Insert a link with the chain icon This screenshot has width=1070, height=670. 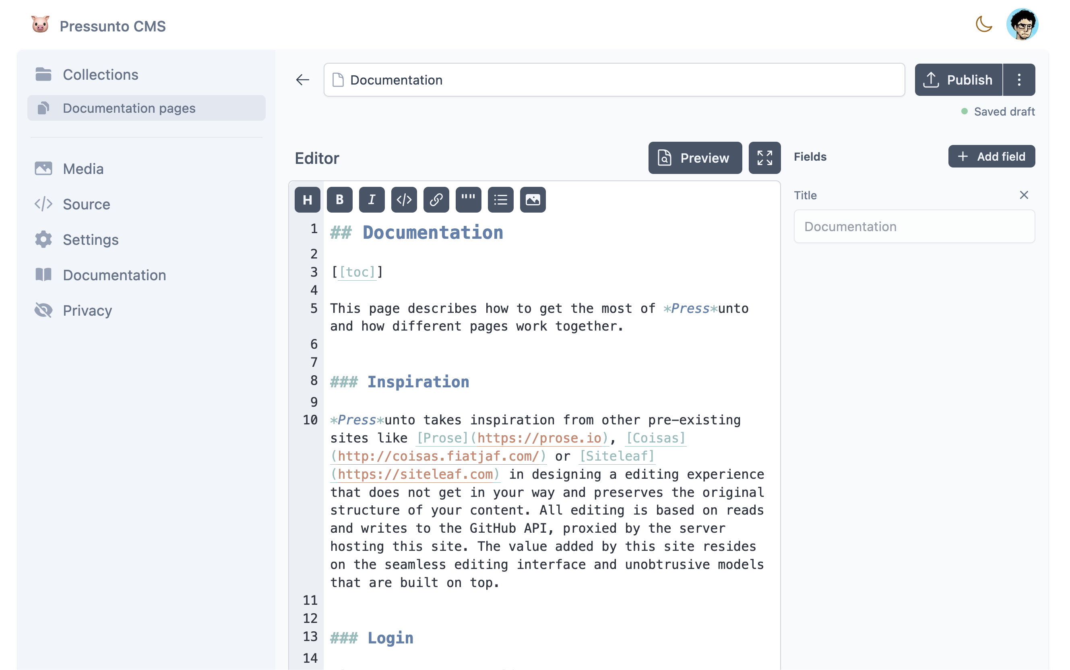coord(436,200)
